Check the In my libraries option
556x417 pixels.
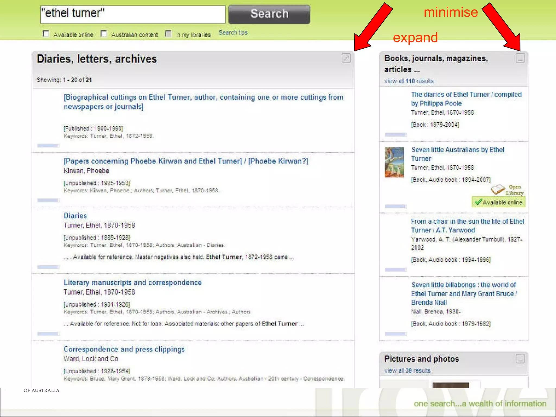pyautogui.click(x=168, y=34)
